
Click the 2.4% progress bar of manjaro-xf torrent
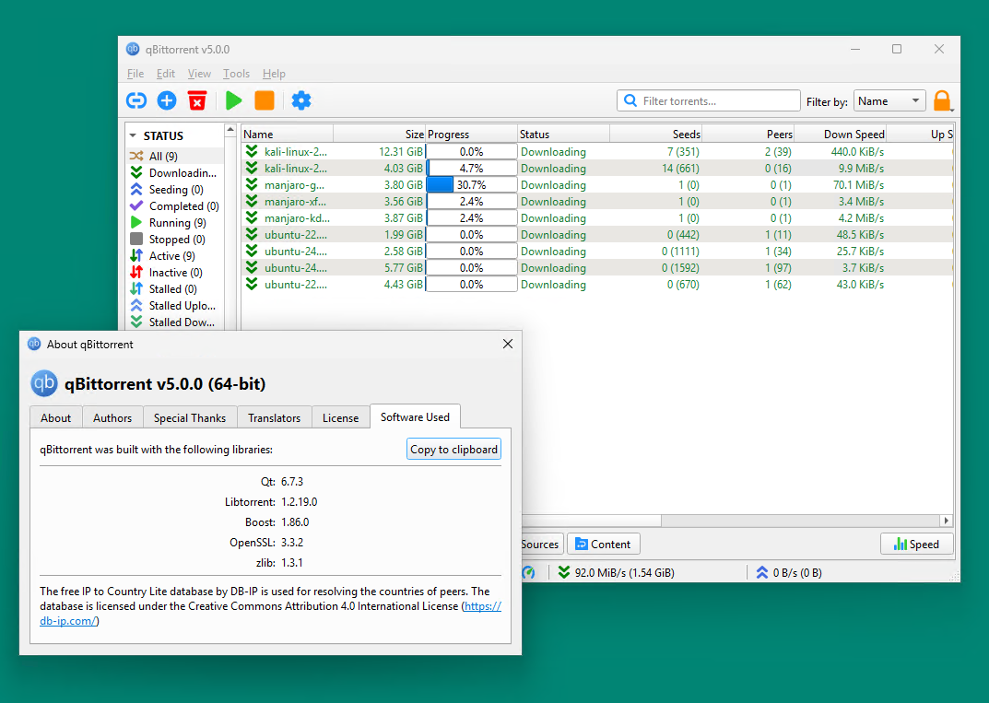[472, 201]
